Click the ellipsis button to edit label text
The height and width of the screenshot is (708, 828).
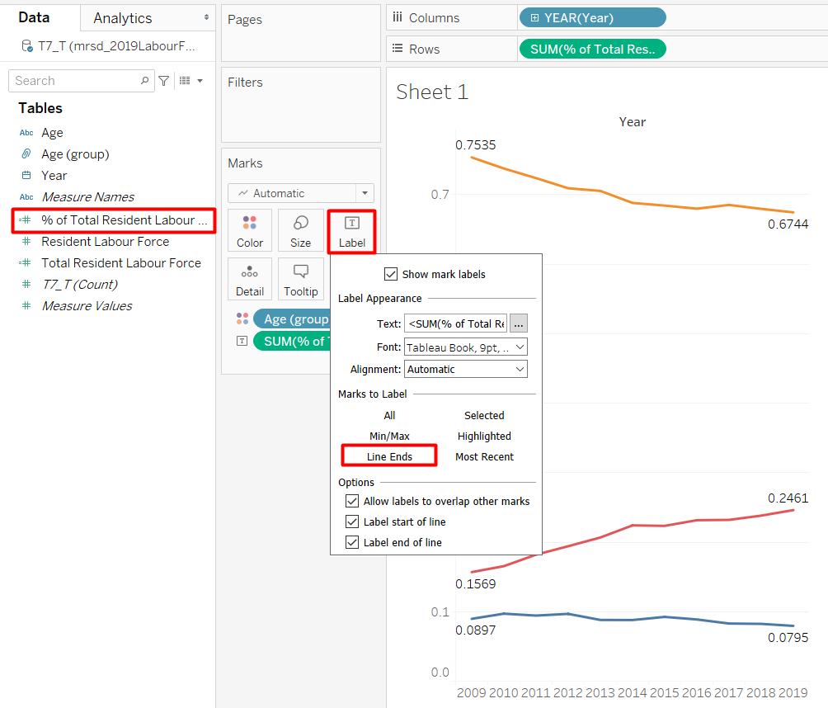point(518,324)
